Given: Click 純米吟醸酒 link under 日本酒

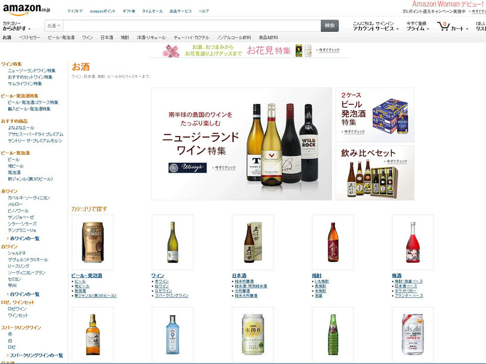Looking at the screenshot, I should [x=244, y=281].
